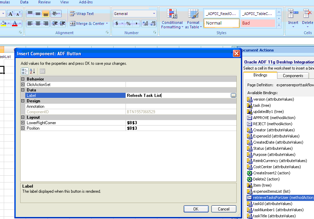Screen dimensions: 314x219
Task: Open Format as Table gallery
Action: [193, 19]
